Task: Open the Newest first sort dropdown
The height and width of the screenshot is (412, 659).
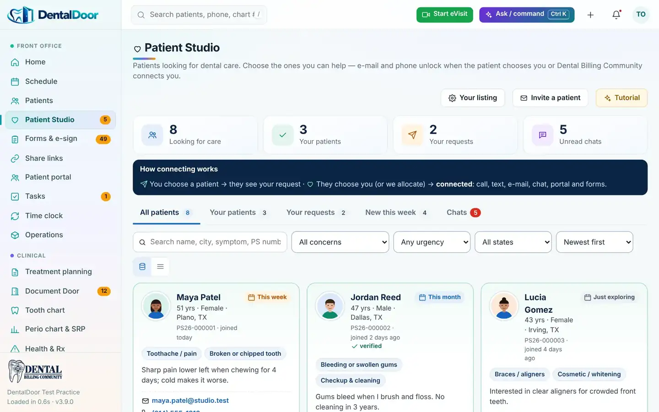Action: (x=594, y=242)
